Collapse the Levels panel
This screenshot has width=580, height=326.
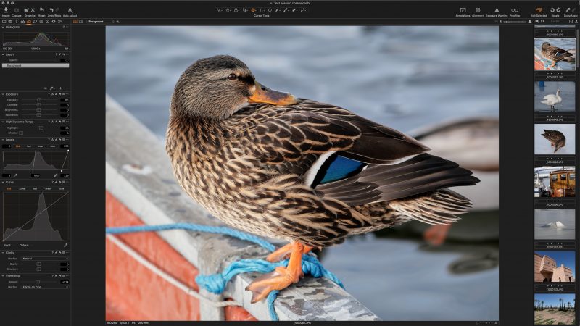point(3,140)
